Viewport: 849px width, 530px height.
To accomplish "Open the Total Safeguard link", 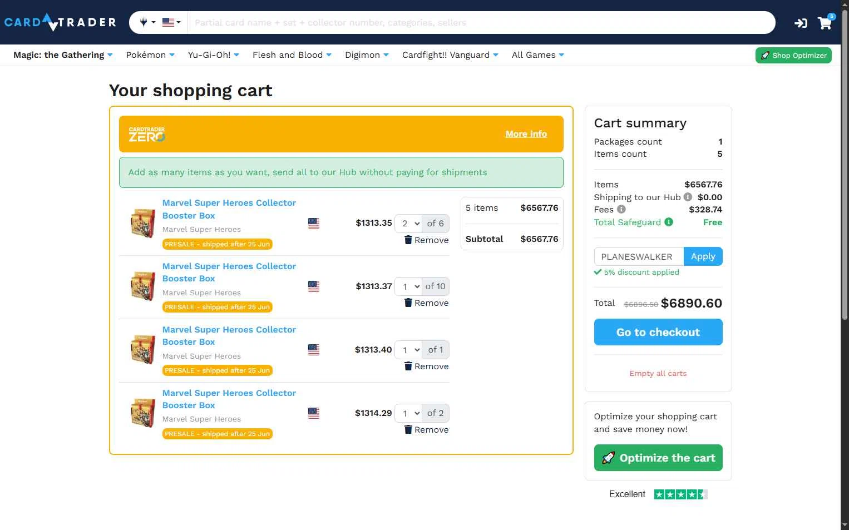I will 628,222.
